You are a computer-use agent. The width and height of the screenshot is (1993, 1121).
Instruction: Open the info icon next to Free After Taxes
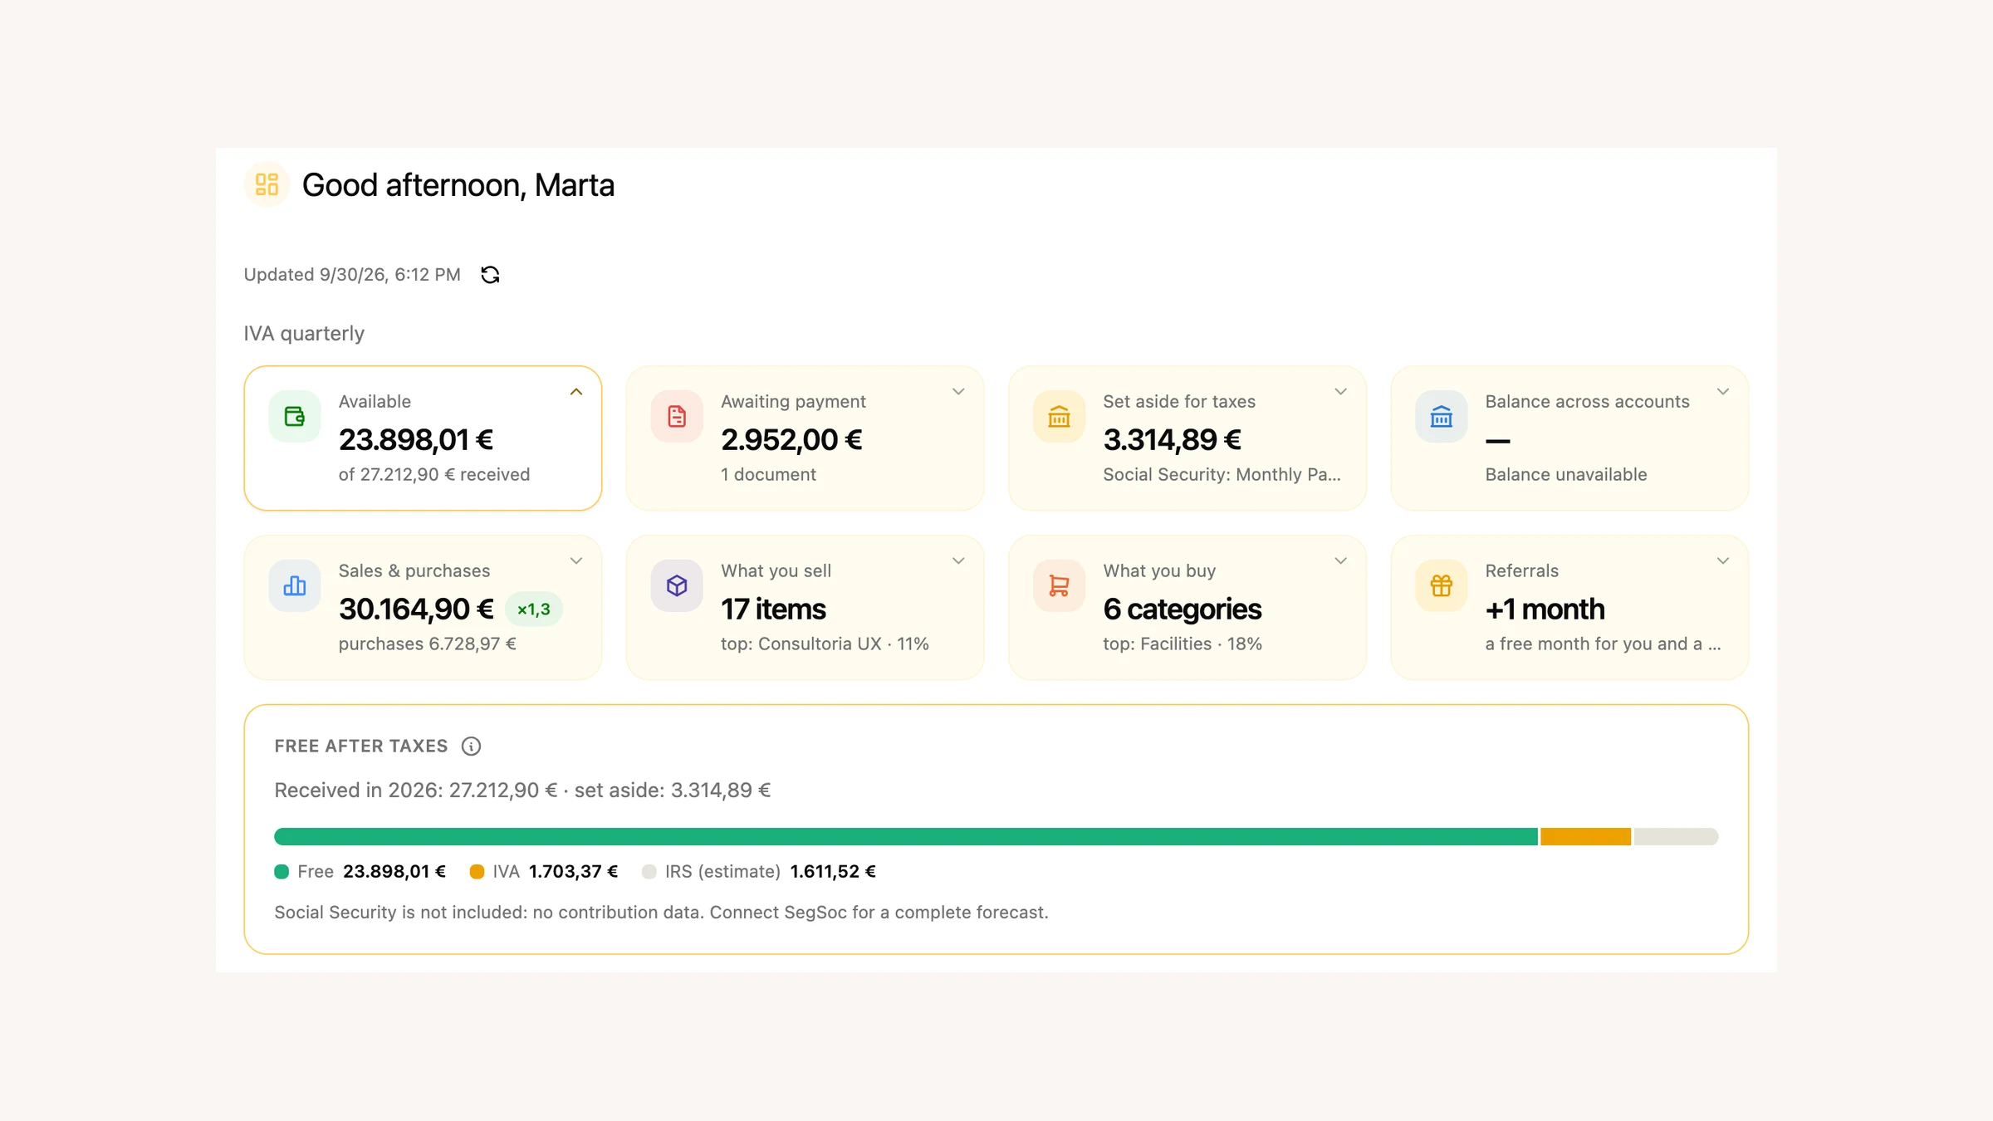coord(471,746)
